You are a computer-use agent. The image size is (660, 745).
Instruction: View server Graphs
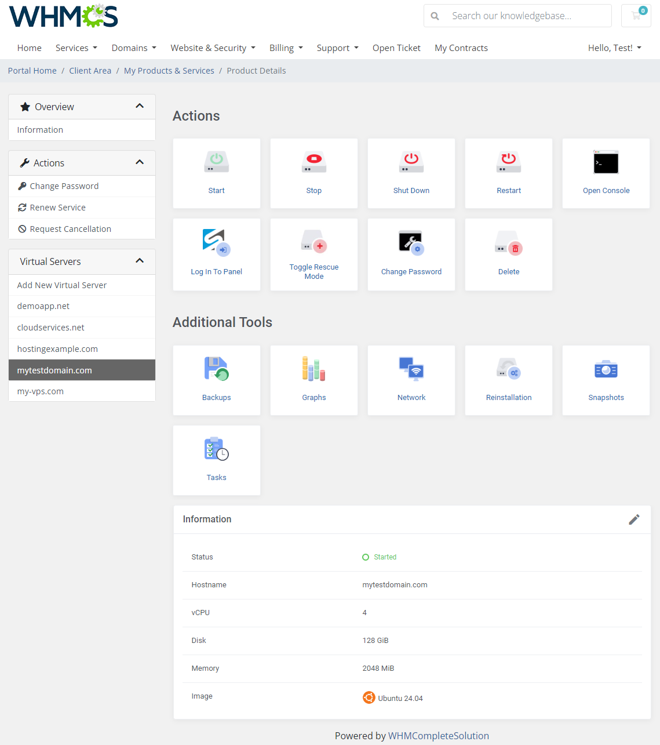point(313,380)
